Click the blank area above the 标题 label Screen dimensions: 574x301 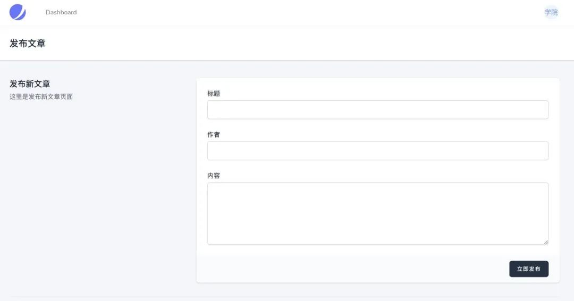tap(377, 83)
